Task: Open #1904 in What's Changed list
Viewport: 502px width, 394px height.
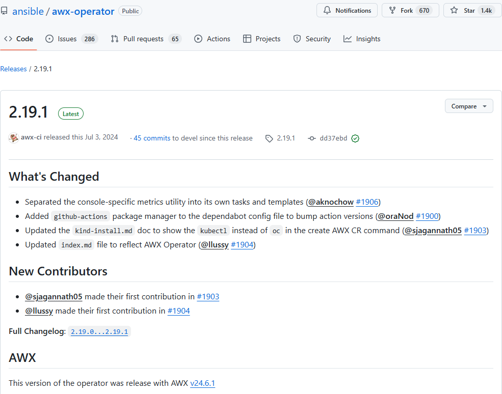Action: click(242, 245)
